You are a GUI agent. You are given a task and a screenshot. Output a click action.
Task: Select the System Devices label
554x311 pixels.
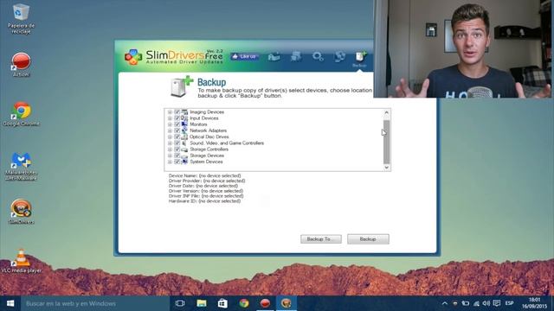pos(206,162)
